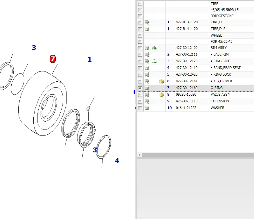Add BAND,BEAD SEAT to cart
The image size is (254, 219).
(x=147, y=68)
